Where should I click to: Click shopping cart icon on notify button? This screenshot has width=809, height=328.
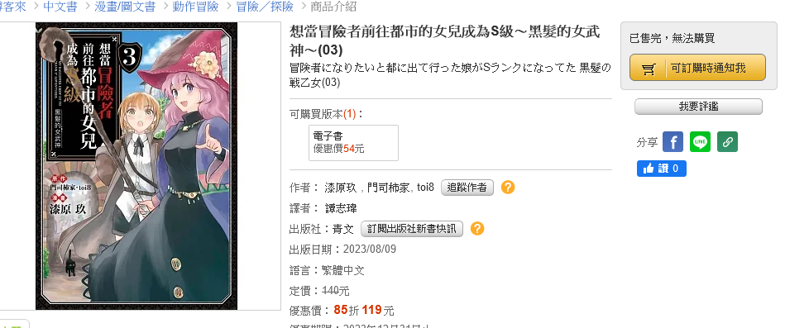point(649,68)
